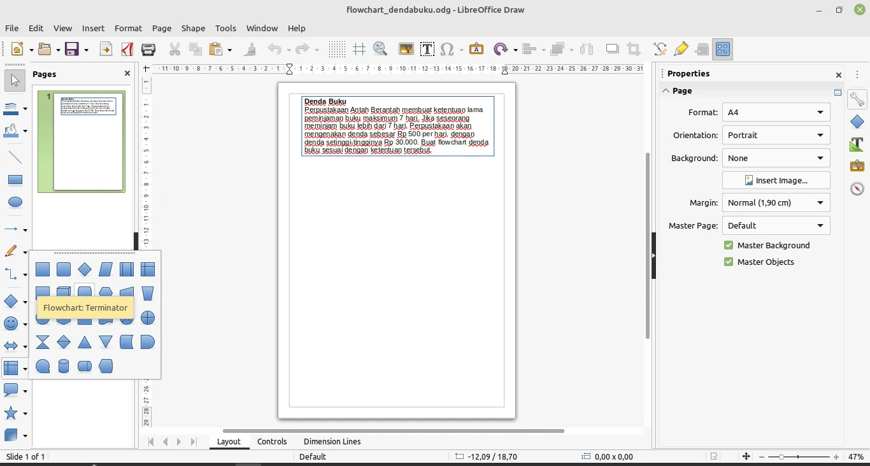
Task: Click the Insert Image... button
Action: click(776, 180)
